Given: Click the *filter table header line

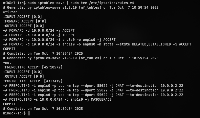Looking at the screenshot, I should [x=10, y=12].
